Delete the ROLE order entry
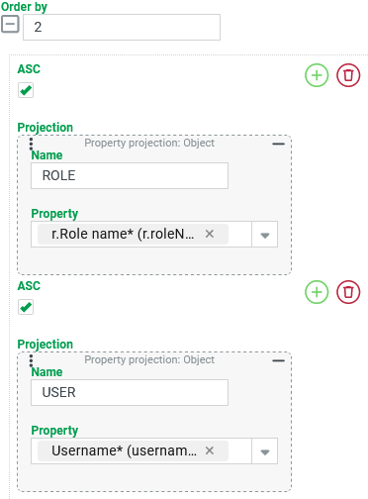Viewport: 368px width, 499px height. point(348,75)
